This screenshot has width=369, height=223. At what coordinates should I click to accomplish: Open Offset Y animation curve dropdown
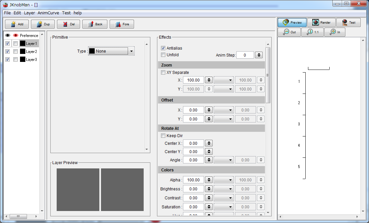coord(224,119)
